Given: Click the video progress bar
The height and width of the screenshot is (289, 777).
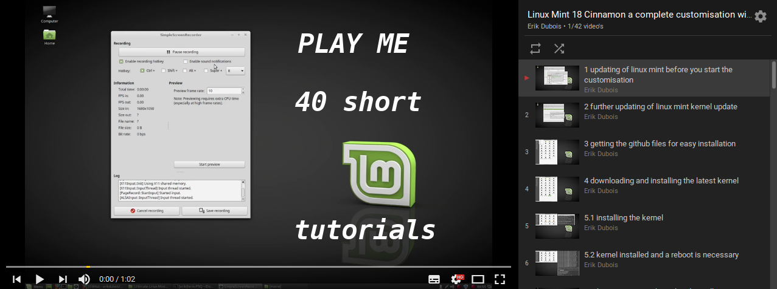Looking at the screenshot, I should pyautogui.click(x=259, y=267).
